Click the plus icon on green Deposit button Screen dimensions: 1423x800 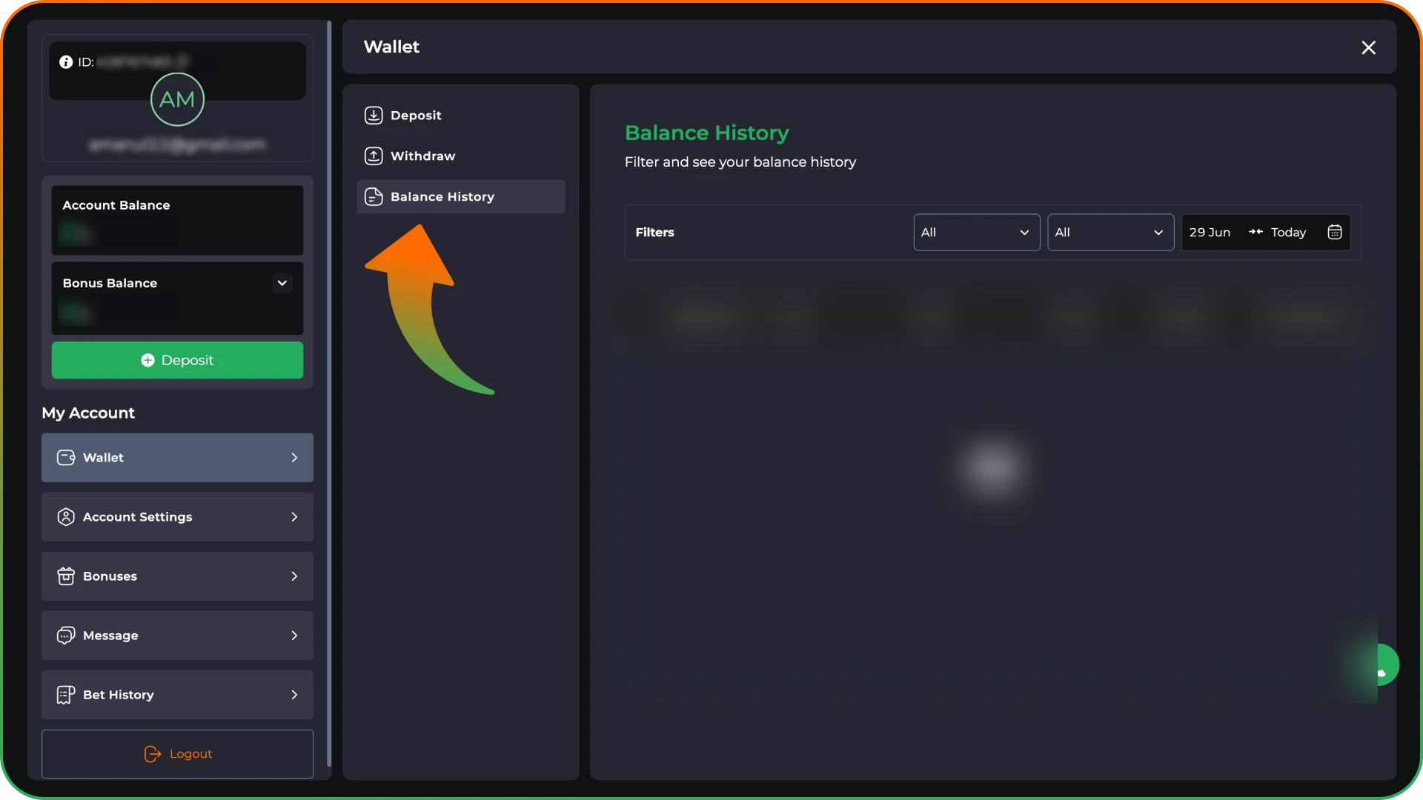tap(147, 361)
